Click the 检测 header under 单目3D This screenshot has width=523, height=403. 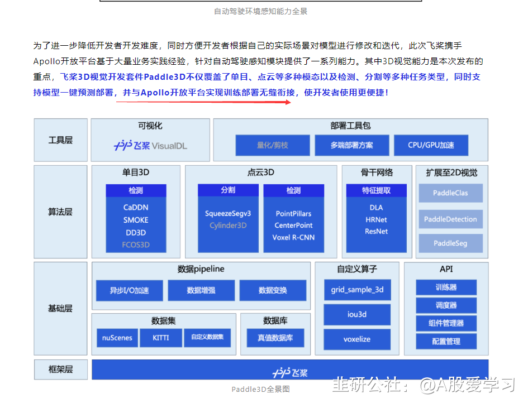click(136, 190)
